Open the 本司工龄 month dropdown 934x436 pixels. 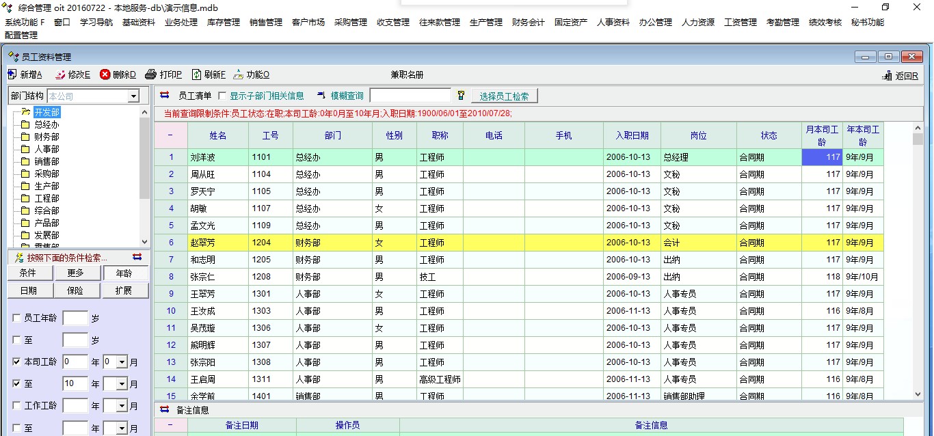click(122, 362)
